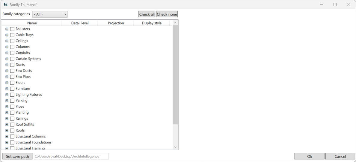Screen dimensions: 356x162
Task: Expand the Balusters tree node
Action: click(7, 29)
